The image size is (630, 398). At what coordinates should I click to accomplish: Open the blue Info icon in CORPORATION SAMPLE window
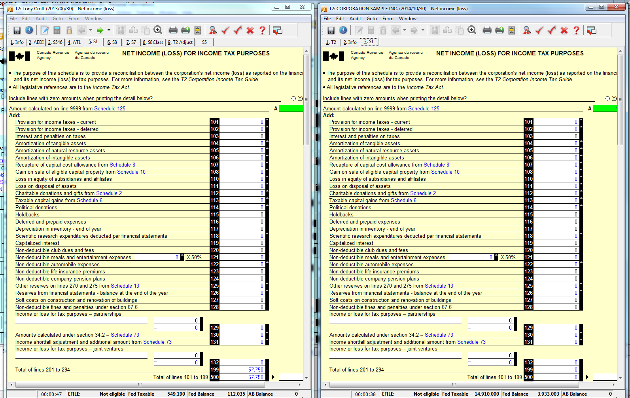pos(343,30)
